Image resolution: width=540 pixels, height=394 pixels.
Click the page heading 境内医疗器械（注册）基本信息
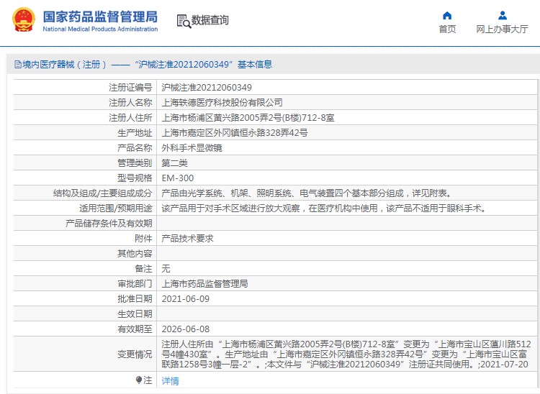click(x=147, y=64)
